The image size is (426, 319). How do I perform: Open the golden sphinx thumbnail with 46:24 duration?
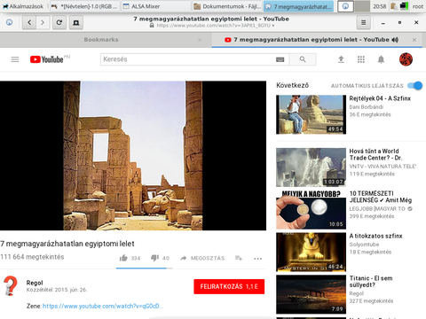click(x=311, y=252)
